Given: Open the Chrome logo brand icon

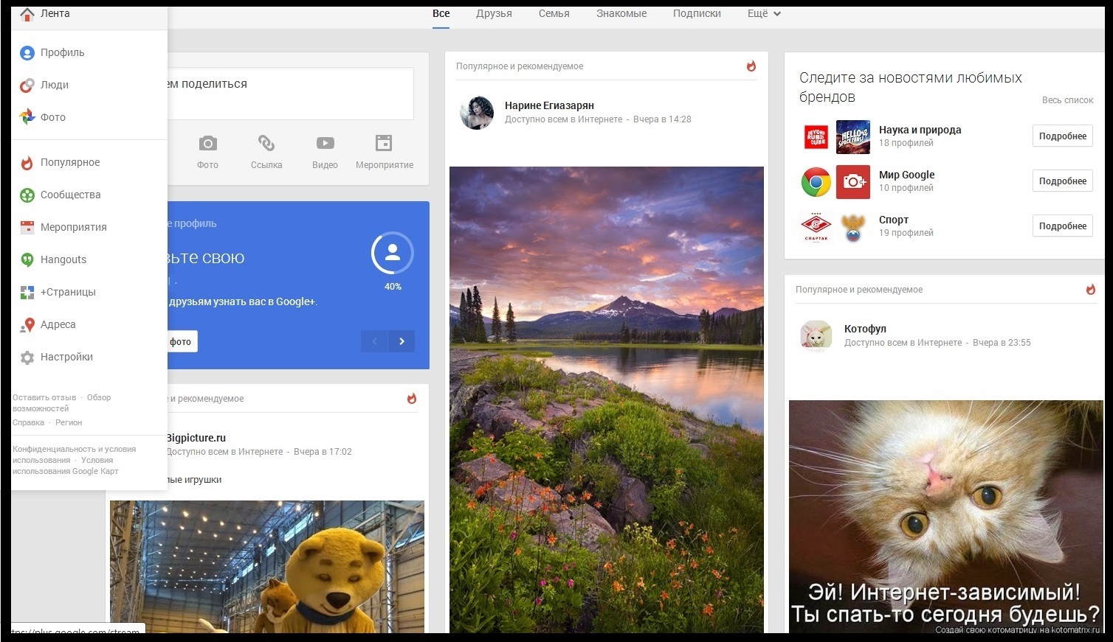Looking at the screenshot, I should (x=816, y=181).
